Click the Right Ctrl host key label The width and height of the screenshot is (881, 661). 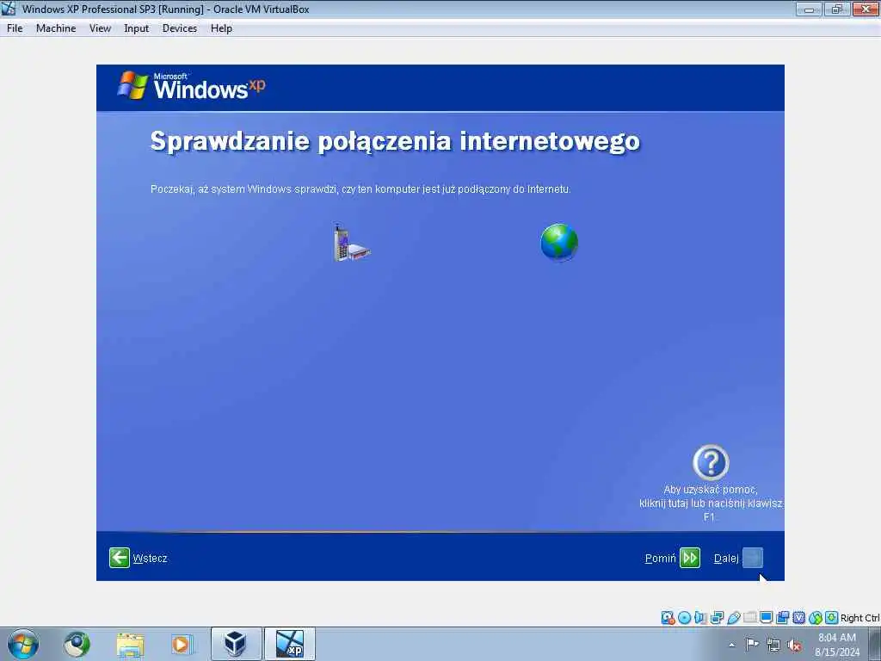[x=859, y=618]
